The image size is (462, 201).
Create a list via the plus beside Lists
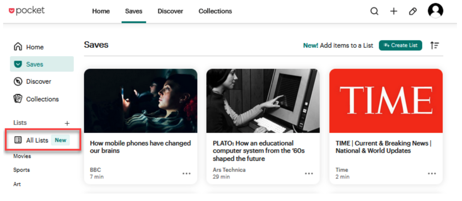[x=67, y=123]
